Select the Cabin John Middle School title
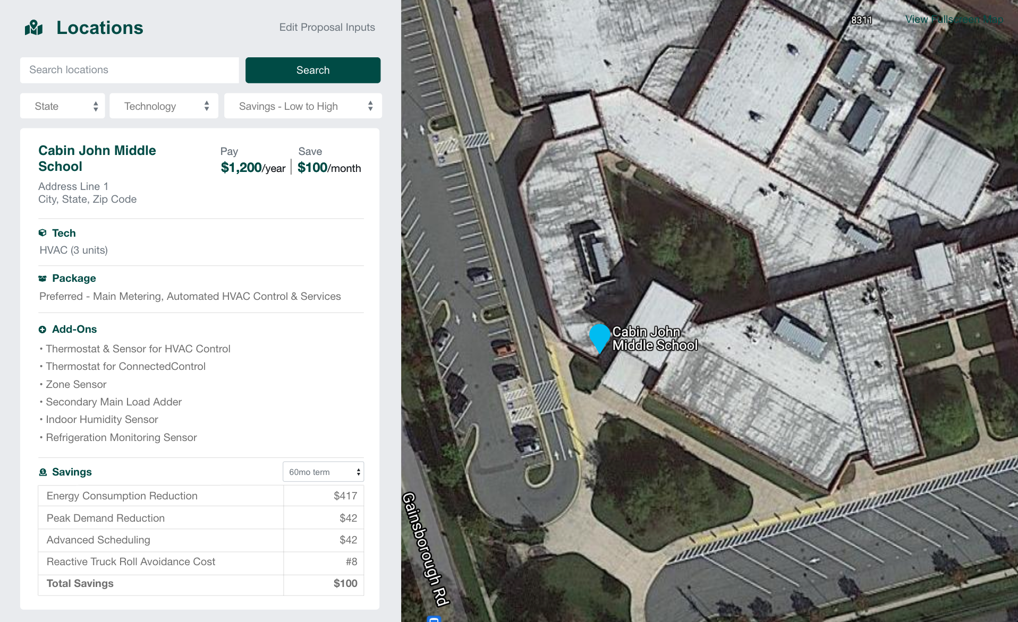 click(97, 158)
